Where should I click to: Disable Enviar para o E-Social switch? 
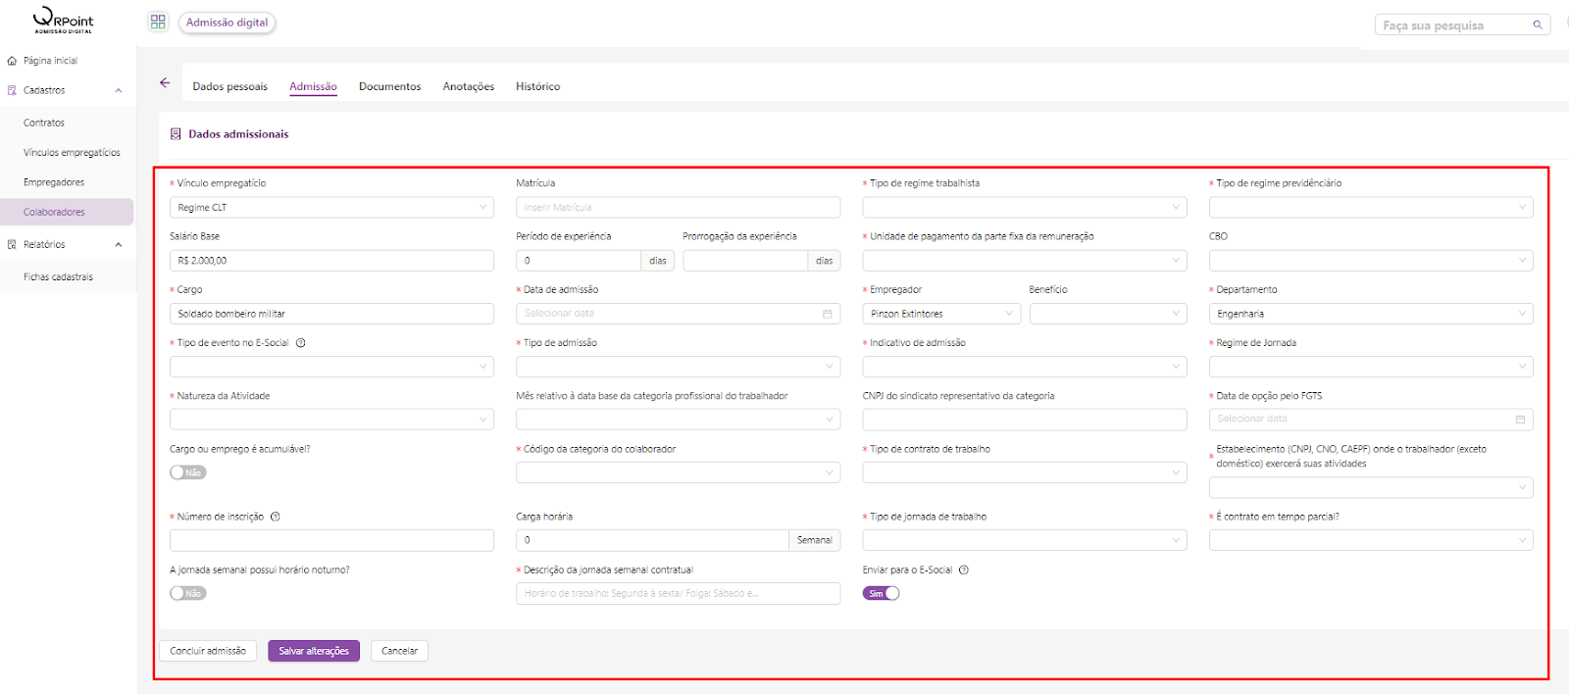881,593
